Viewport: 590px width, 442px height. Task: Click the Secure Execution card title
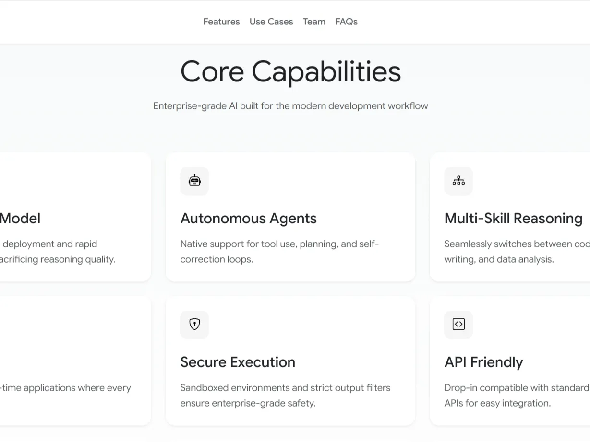coord(238,362)
